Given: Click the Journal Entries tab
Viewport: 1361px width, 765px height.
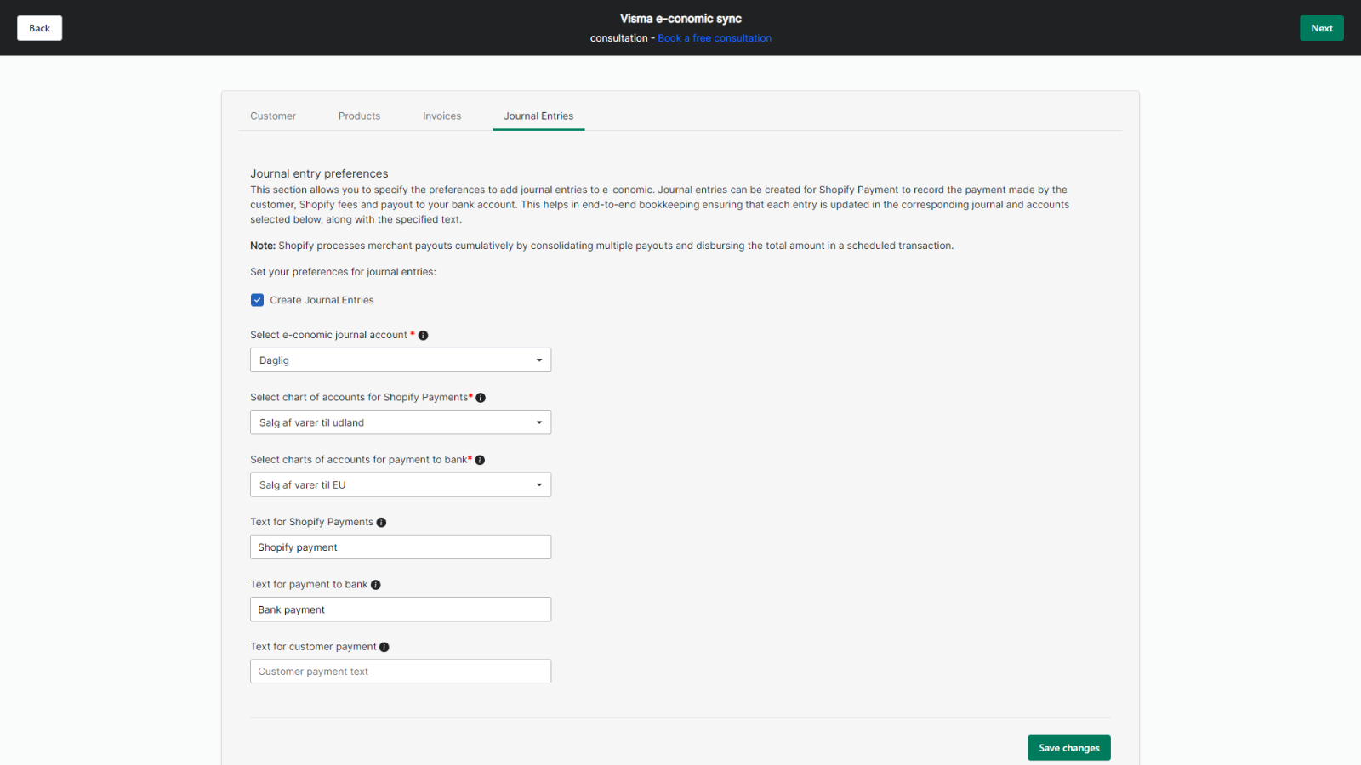Looking at the screenshot, I should pyautogui.click(x=538, y=116).
